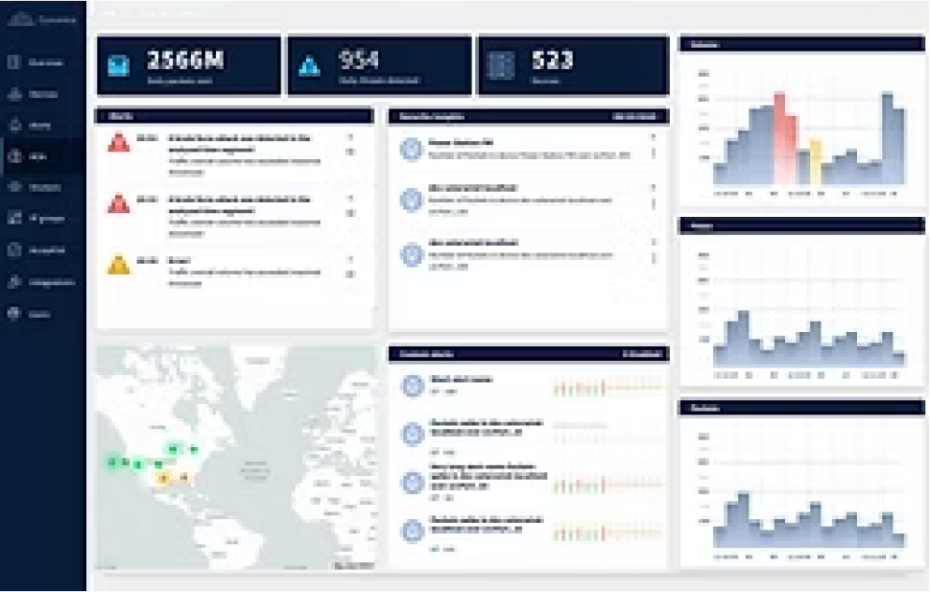Open the second red alert's title
This screenshot has width=930, height=592.
239,199
